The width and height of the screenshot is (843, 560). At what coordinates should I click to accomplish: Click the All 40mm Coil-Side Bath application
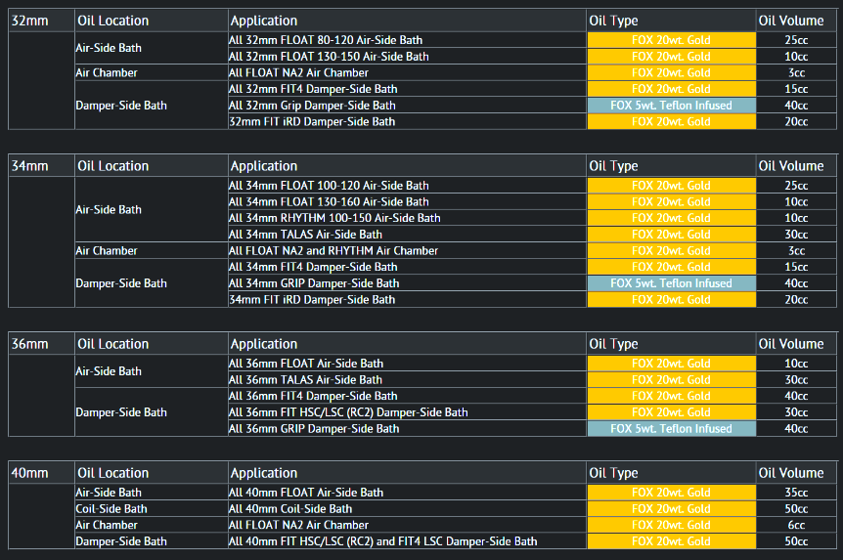click(290, 509)
